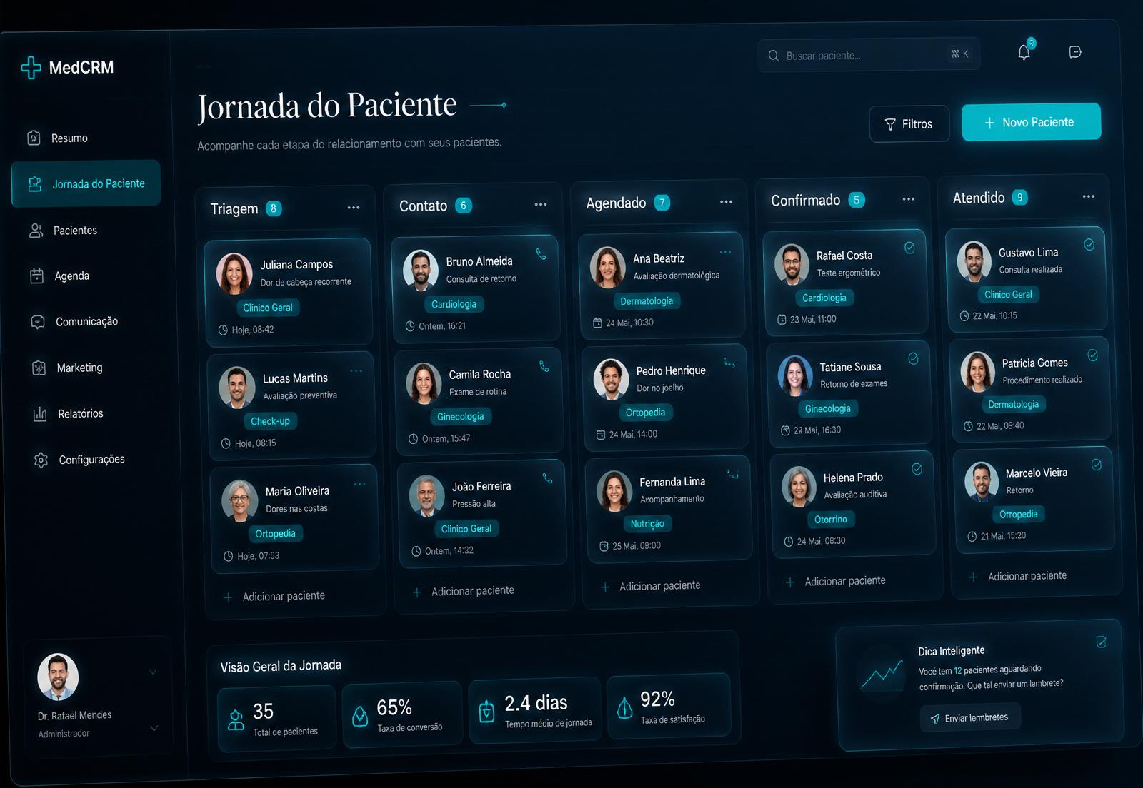Open options dots on Maria Oliveira card
This screenshot has width=1143, height=788.
click(x=360, y=484)
